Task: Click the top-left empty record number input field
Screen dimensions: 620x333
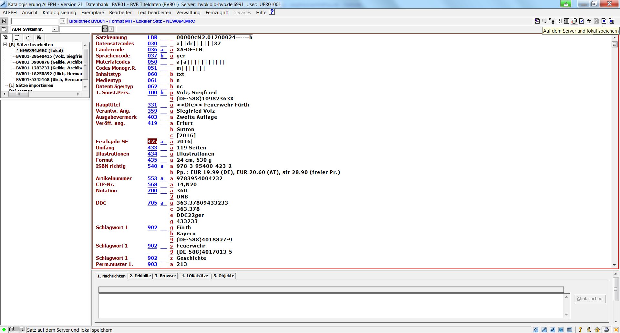Action: pyautogui.click(x=35, y=21)
